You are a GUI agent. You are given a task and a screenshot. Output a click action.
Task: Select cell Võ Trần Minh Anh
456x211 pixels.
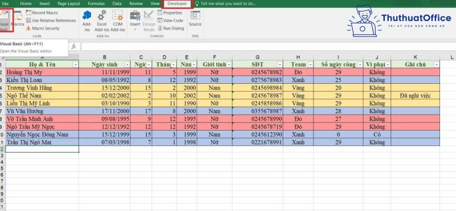click(x=42, y=119)
